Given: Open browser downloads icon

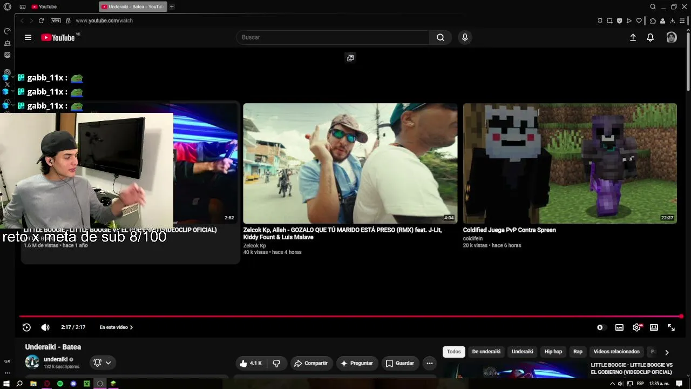Looking at the screenshot, I should click(672, 21).
